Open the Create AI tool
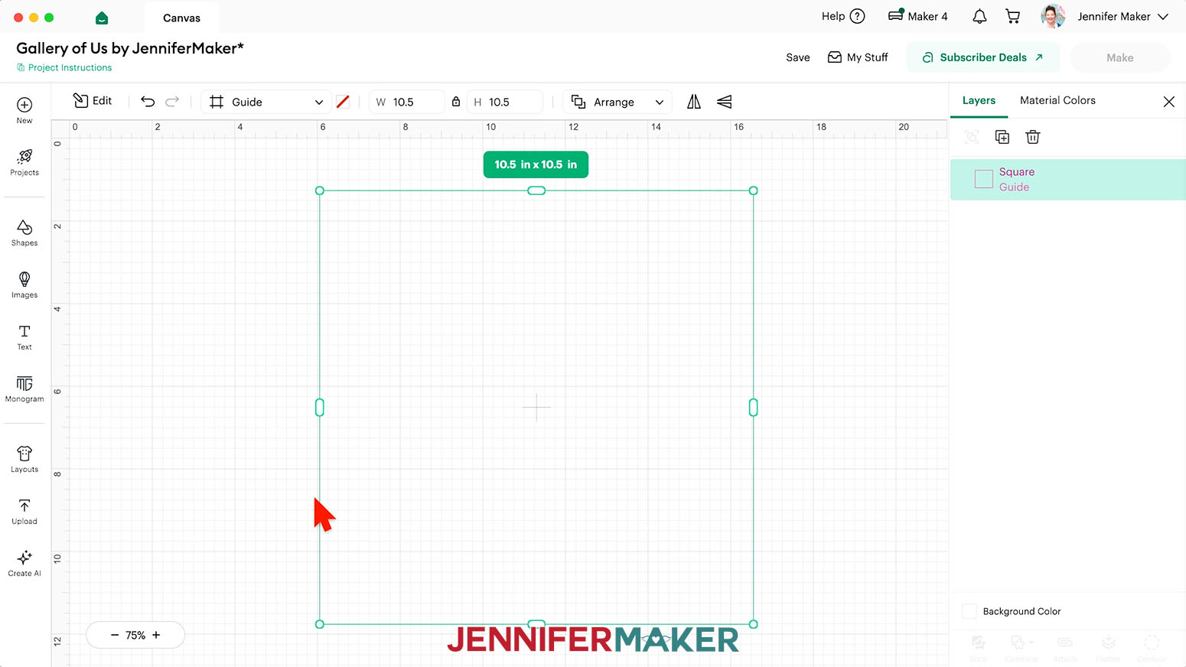Viewport: 1186px width, 667px height. [24, 563]
